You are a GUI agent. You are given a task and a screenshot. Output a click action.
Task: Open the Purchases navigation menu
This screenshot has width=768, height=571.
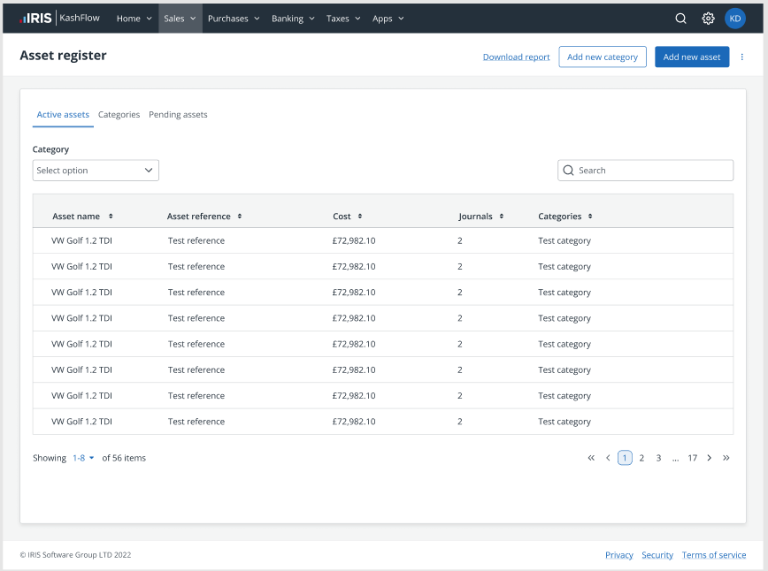[234, 19]
